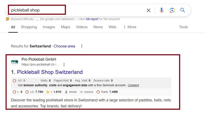Image resolution: width=205 pixels, height=114 pixels.
Task: Switch to the Shopping tab
Action: [x=29, y=27]
